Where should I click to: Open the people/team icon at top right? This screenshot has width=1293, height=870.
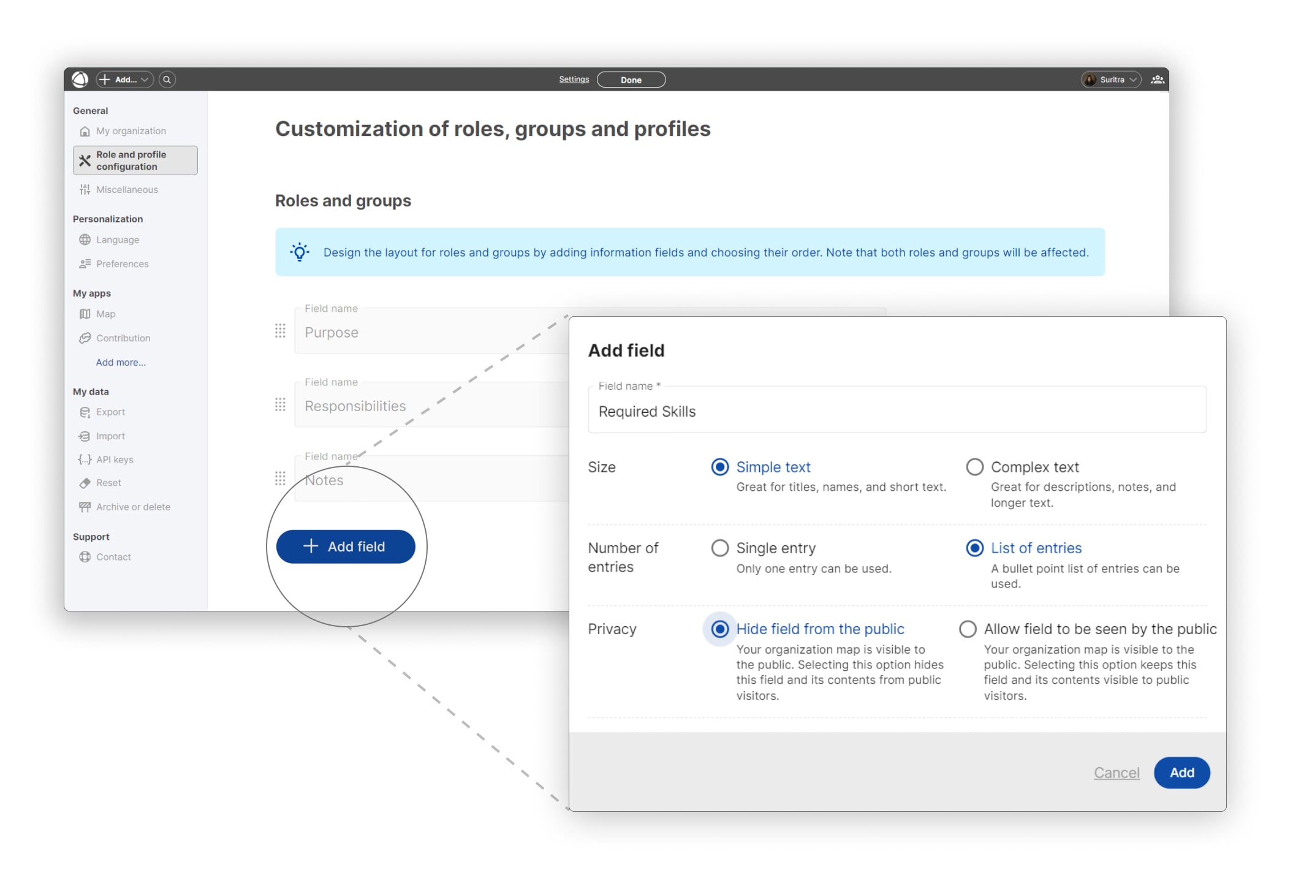click(x=1157, y=80)
